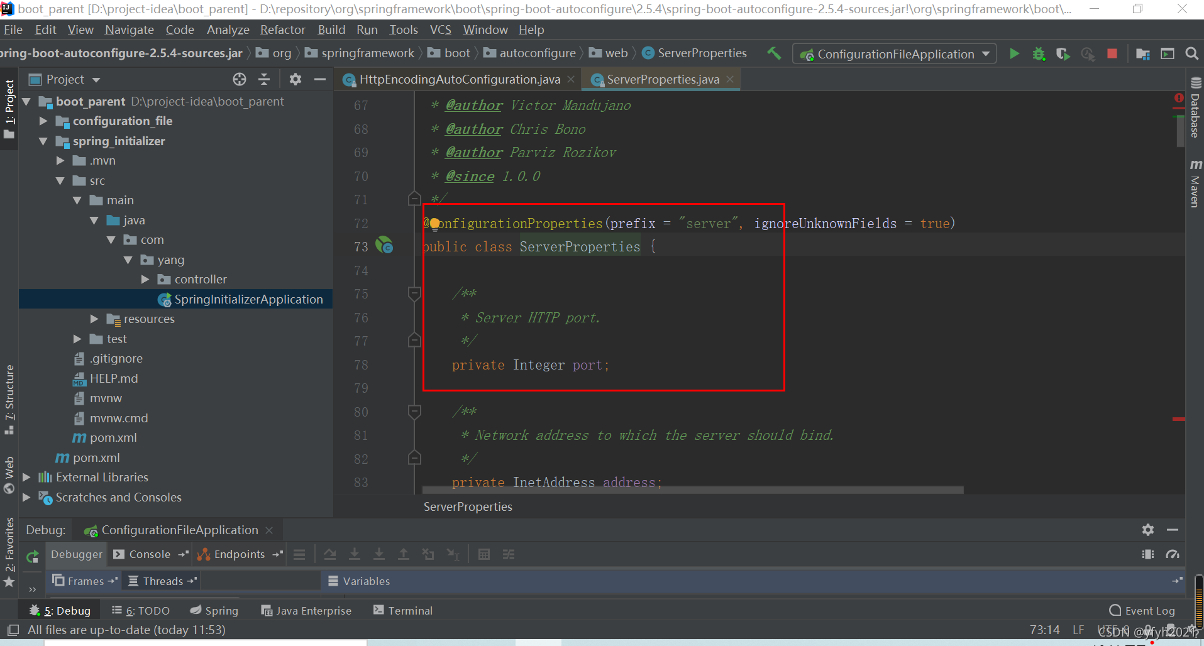Select SpringInitializerApplication in the Project tree
The height and width of the screenshot is (646, 1204).
[x=248, y=298]
